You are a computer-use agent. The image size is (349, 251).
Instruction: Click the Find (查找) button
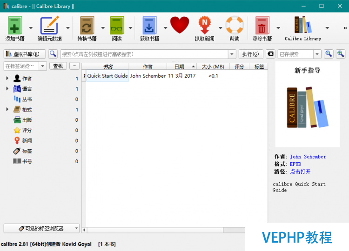click(x=58, y=66)
